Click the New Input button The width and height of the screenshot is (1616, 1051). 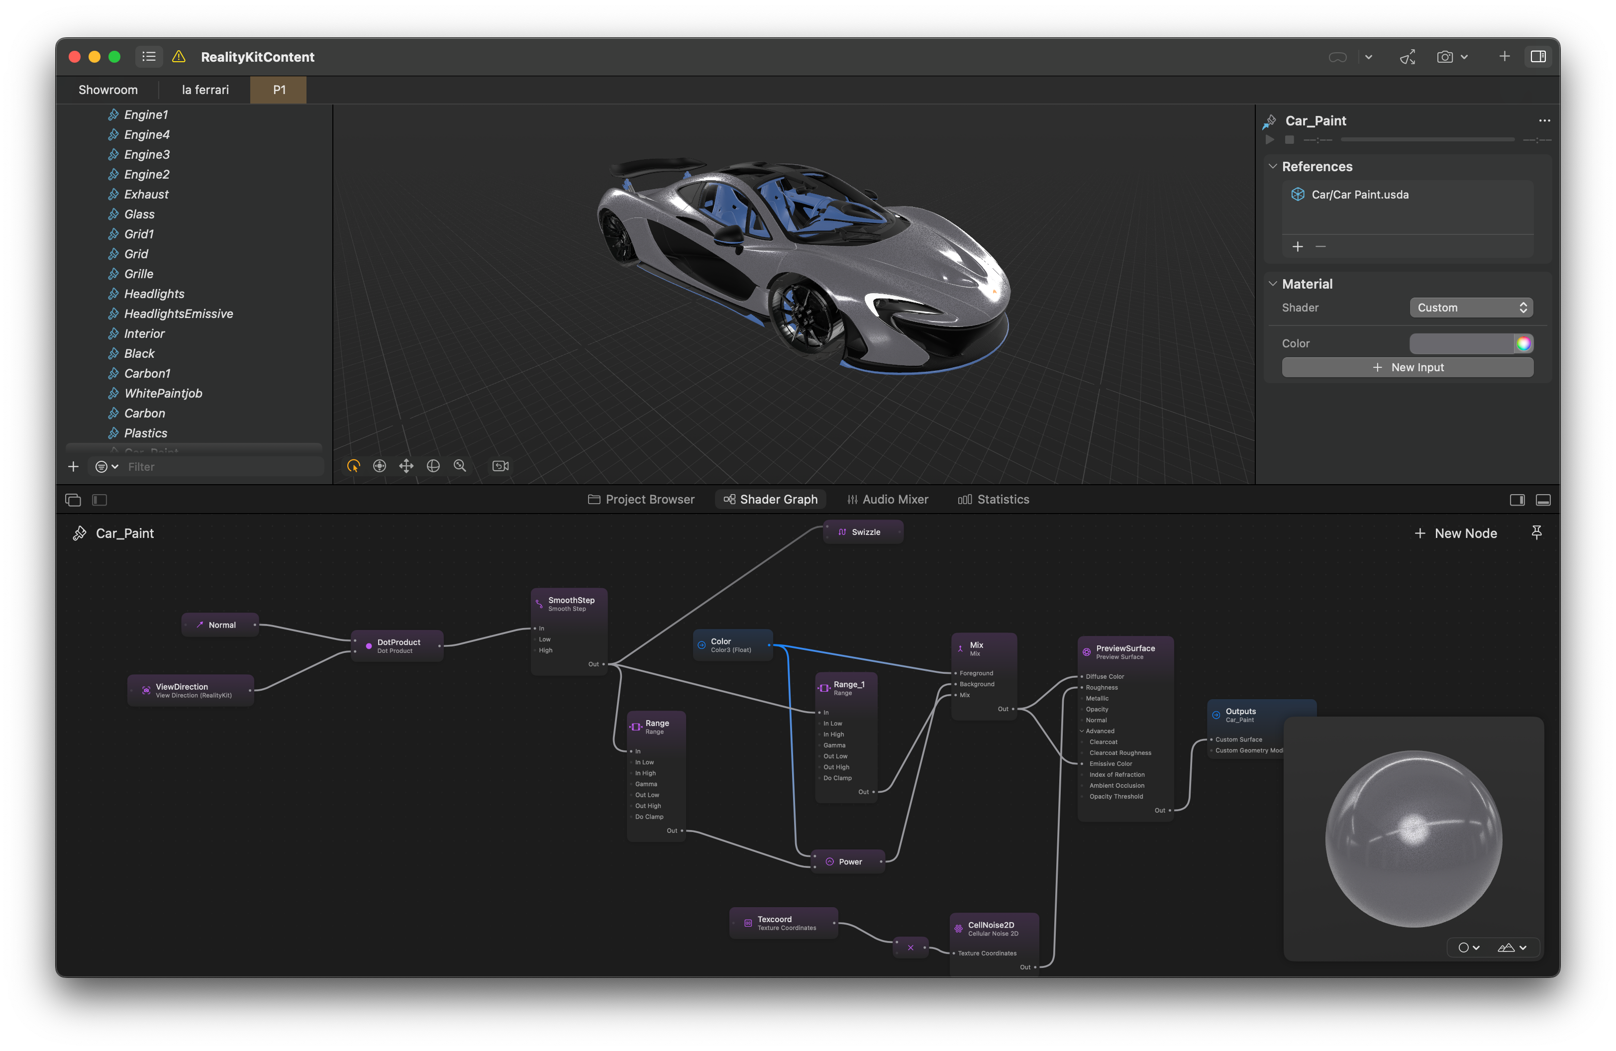click(x=1407, y=367)
